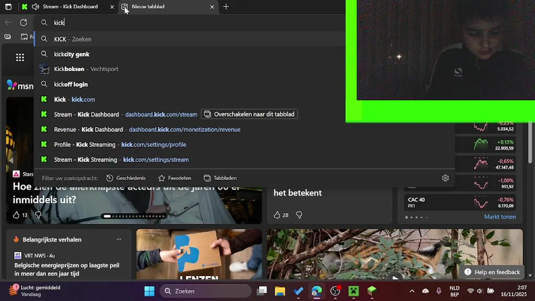Choose the kickoff login suggestion

click(245, 84)
